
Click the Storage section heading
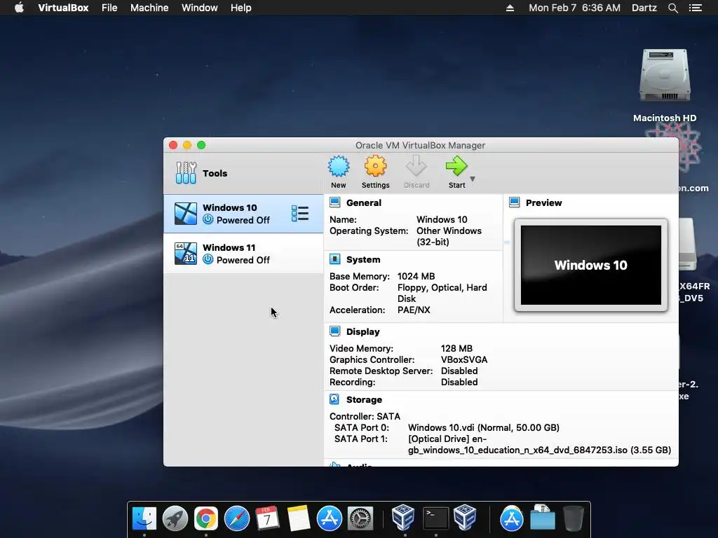click(364, 399)
